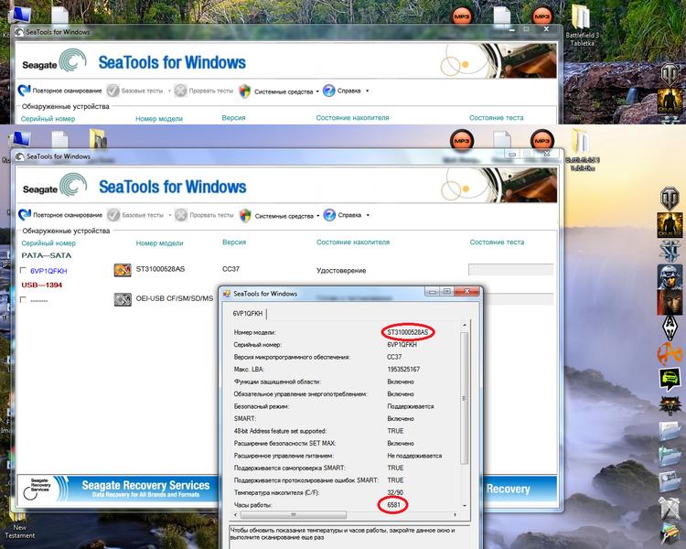Image resolution: width=686 pixels, height=549 pixels.
Task: Open the stacked books archive icon in dock
Action: tap(670, 533)
